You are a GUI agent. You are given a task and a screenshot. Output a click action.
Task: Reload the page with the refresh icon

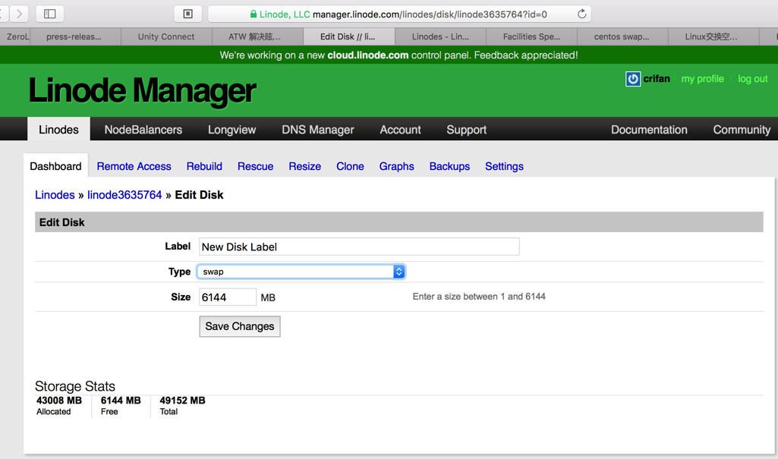coord(581,14)
